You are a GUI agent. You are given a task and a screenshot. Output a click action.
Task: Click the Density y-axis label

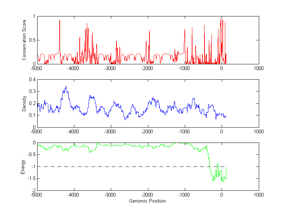tap(25, 103)
